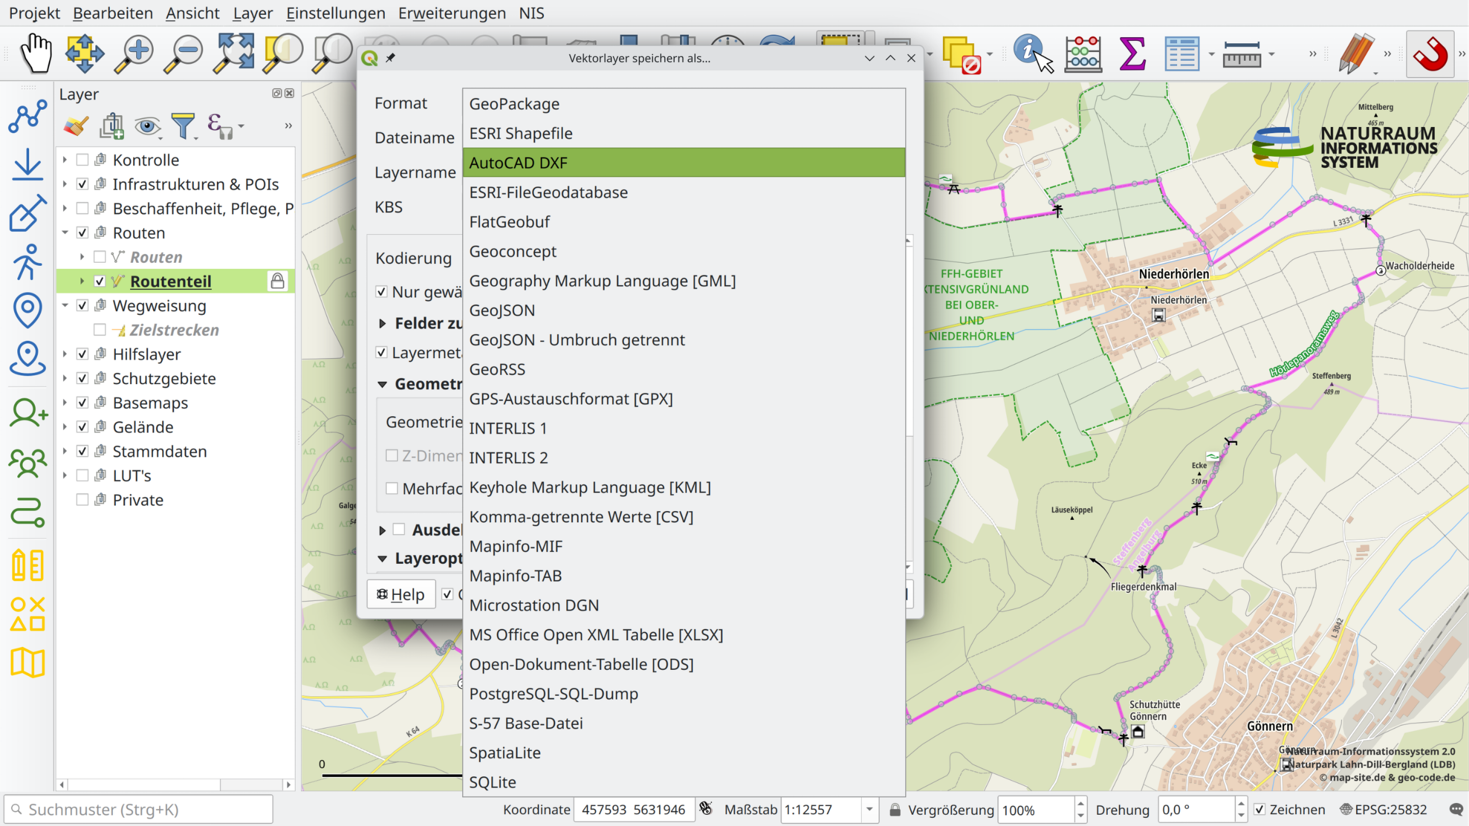The image size is (1469, 826).
Task: Expand the Kontrolle layer group
Action: pyautogui.click(x=64, y=160)
